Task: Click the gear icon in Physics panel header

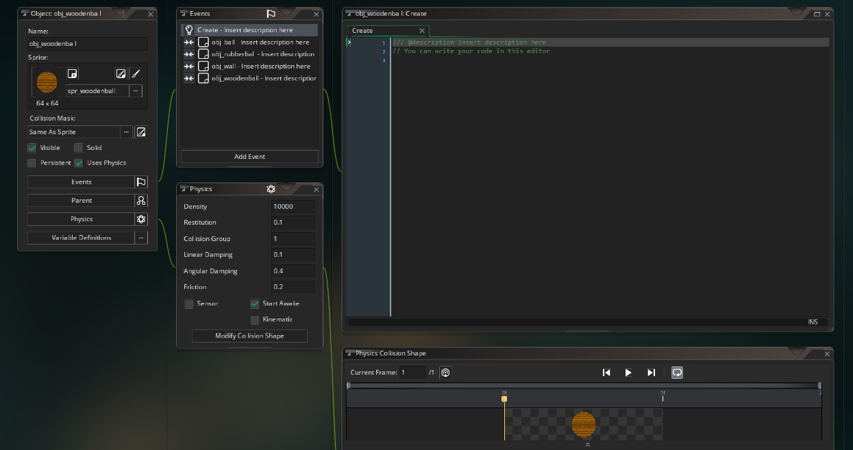Action: 271,189
